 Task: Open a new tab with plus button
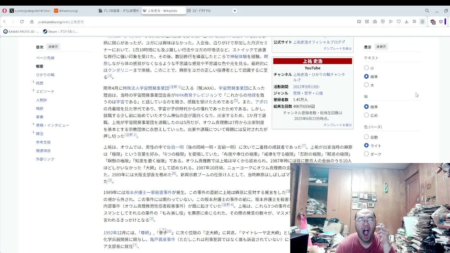pos(235,11)
